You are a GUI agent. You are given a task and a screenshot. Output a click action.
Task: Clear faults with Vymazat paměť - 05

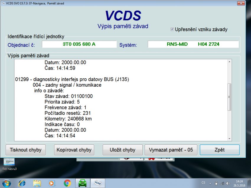(171, 150)
